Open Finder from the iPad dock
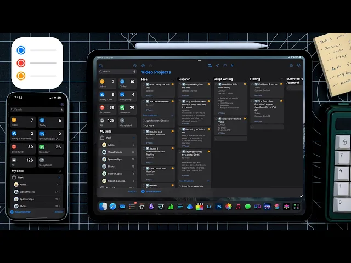This screenshot has height=263, width=351. click(x=103, y=207)
